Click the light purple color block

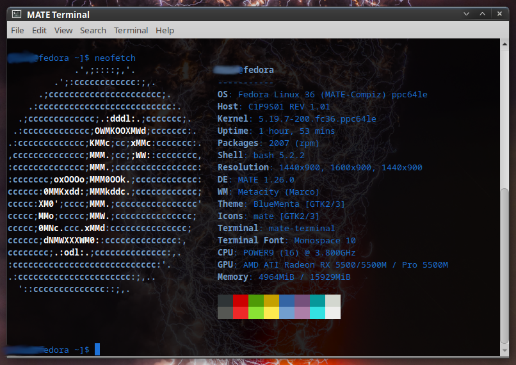coord(302,312)
